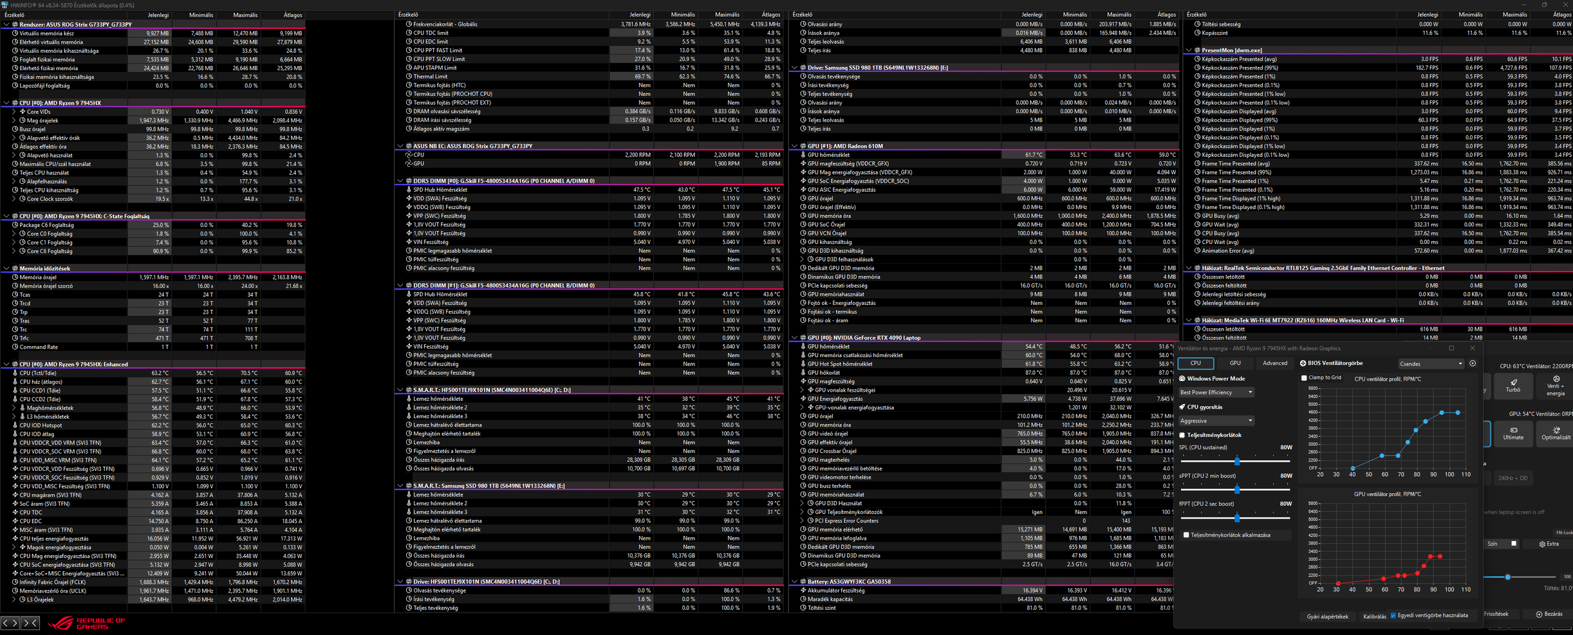Click the icon of the Drive: Samsung SSD 980 1TB [E:] group
Viewport: 1573px width, 635px height.
coord(803,68)
